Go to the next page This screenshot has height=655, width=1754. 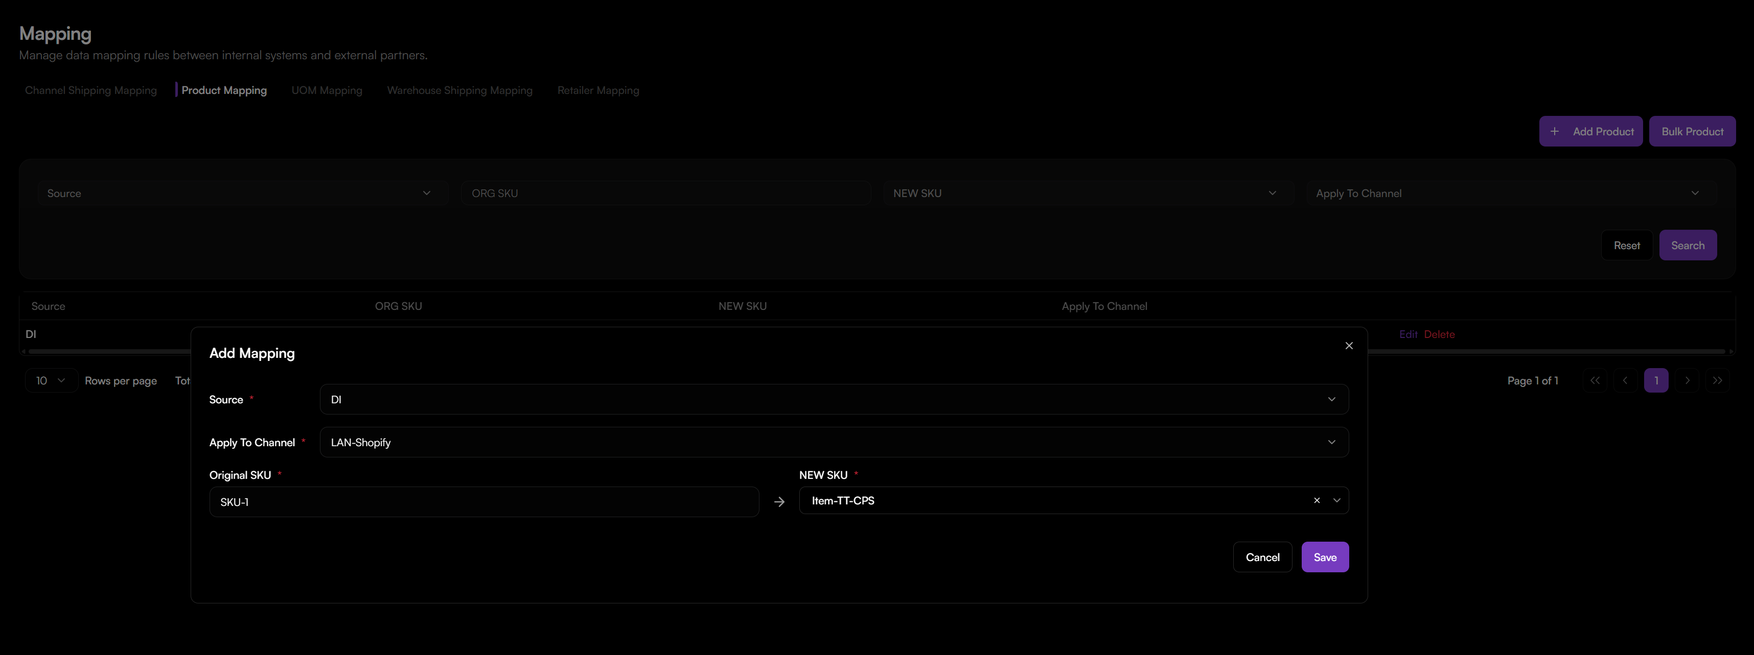pyautogui.click(x=1687, y=381)
